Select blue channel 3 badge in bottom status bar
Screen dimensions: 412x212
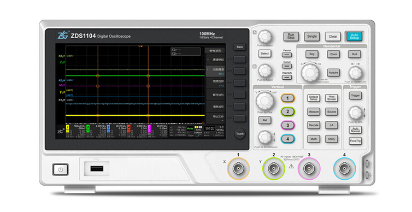[x=109, y=128]
